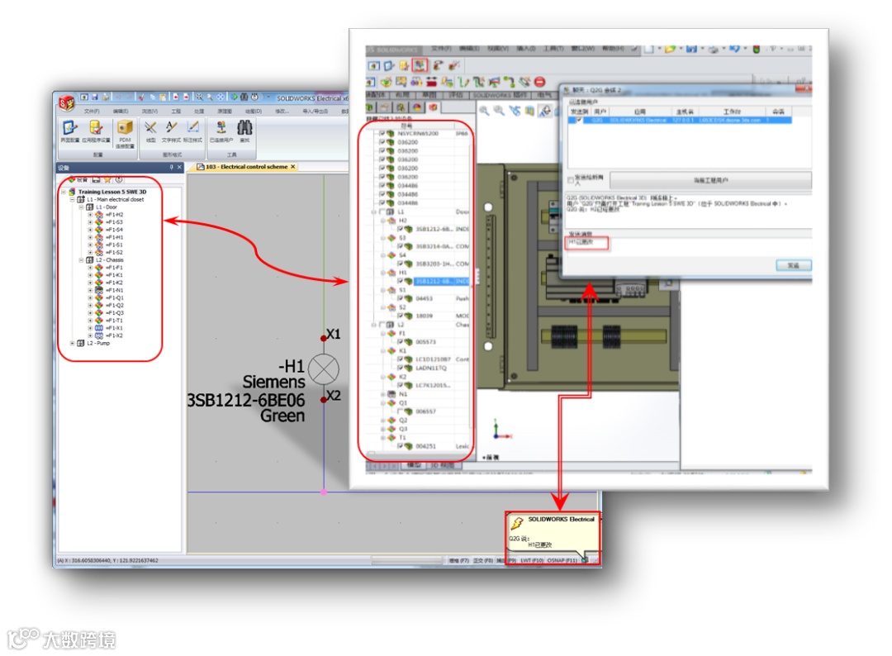
Task: Expand the L2 - Pump node
Action: [72, 343]
